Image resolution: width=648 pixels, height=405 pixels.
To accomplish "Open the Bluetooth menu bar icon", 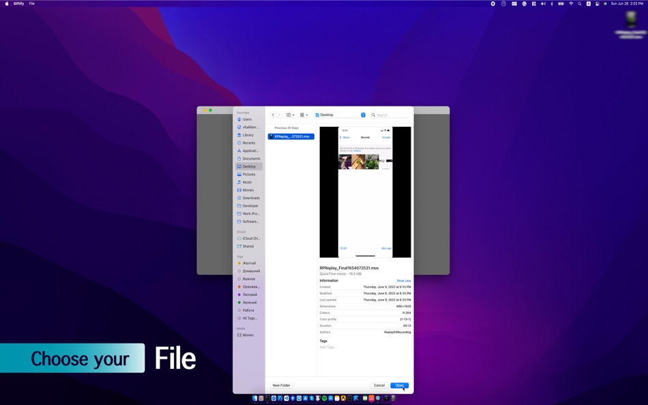I will click(552, 3).
